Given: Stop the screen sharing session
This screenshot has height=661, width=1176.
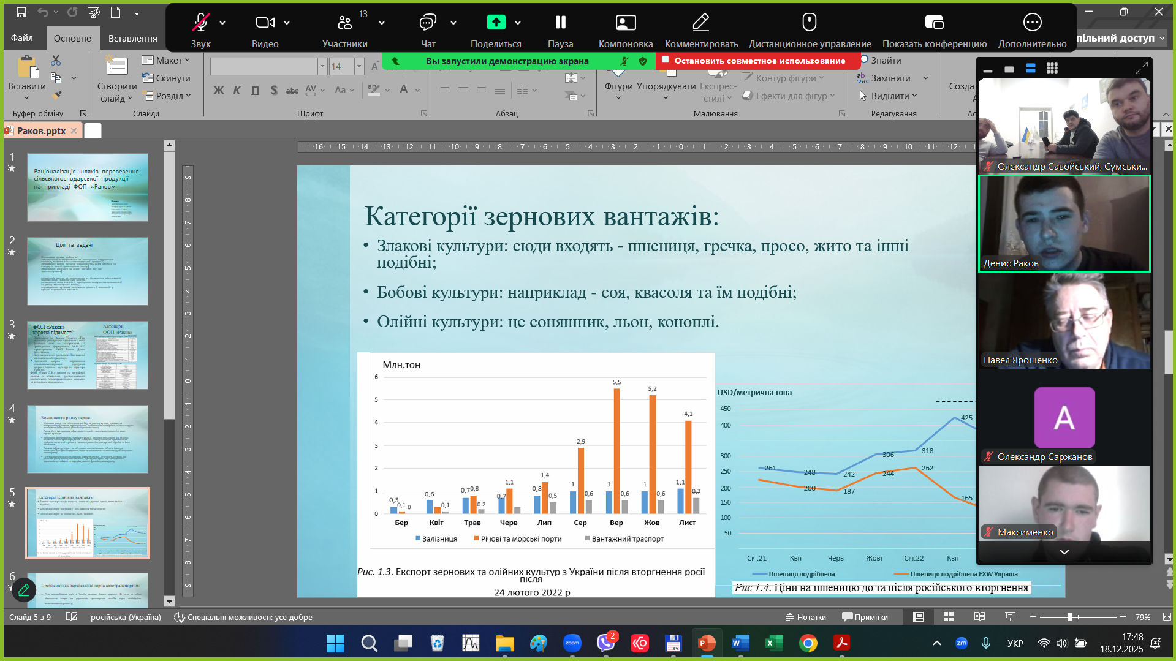Looking at the screenshot, I should pos(759,61).
